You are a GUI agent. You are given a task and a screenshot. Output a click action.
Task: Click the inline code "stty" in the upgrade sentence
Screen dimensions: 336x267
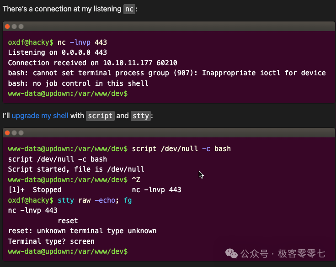tap(141, 116)
